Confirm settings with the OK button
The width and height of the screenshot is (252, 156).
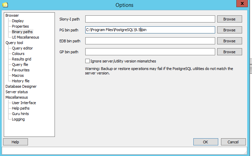206,142
